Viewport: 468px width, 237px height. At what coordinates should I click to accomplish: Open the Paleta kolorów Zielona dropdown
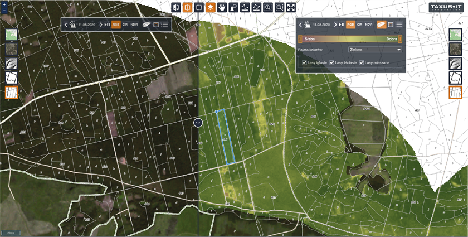[374, 50]
